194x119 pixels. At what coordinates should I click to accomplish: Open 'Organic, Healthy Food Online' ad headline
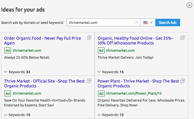(x=135, y=40)
